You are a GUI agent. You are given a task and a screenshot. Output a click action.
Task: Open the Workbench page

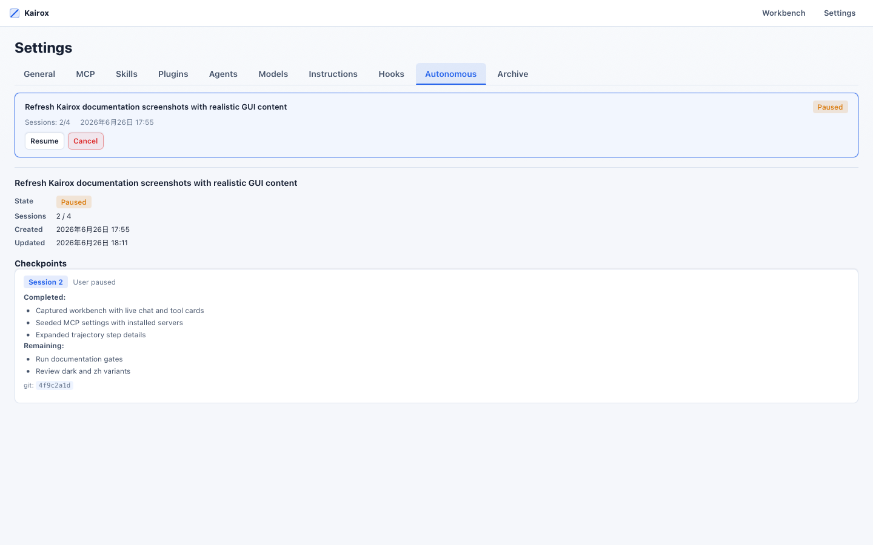pos(783,13)
